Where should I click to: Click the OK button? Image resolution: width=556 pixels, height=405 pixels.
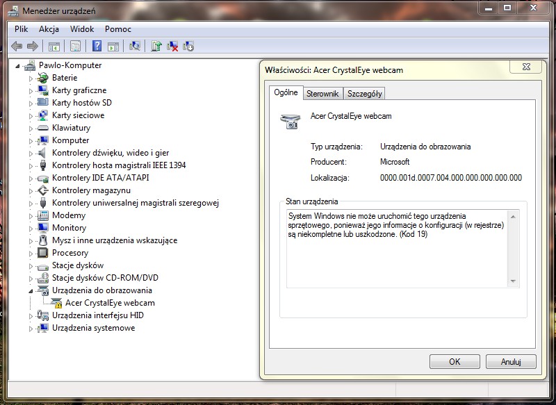point(455,362)
